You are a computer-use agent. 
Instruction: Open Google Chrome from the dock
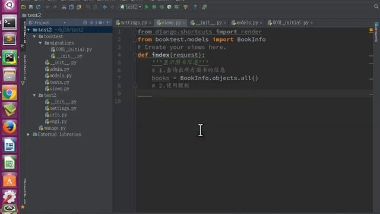9,93
